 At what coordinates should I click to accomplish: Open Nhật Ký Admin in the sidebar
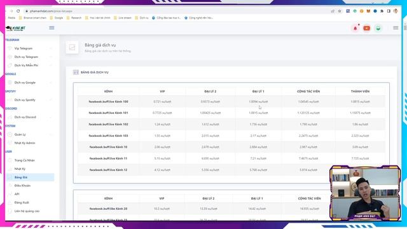coord(30,143)
